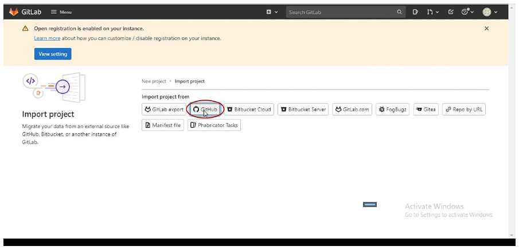The width and height of the screenshot is (519, 250).
Task: Click the GitLab fox logo
Action: tap(14, 12)
